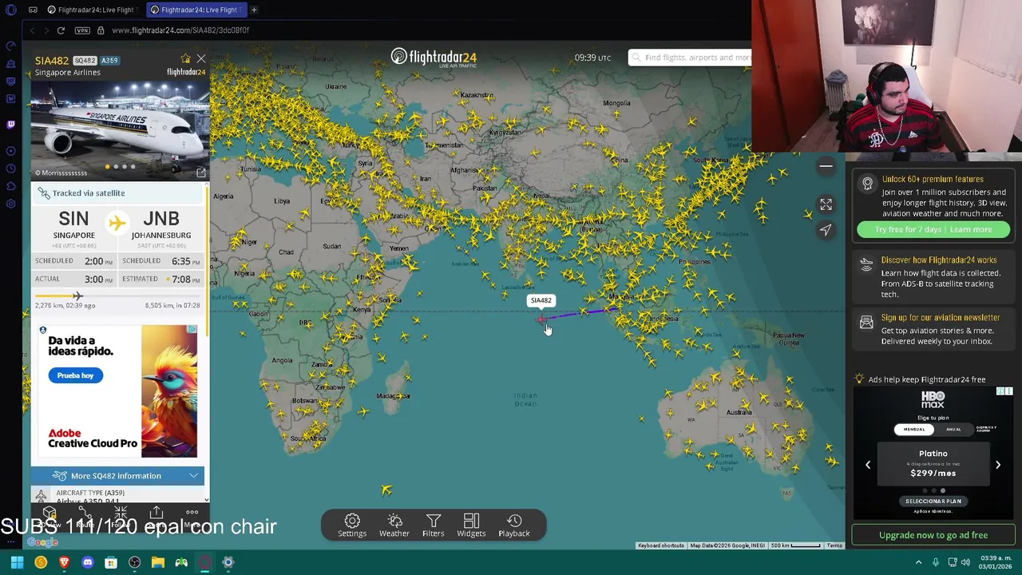The width and height of the screenshot is (1022, 575).
Task: Open volume control in system tray
Action: 966,563
